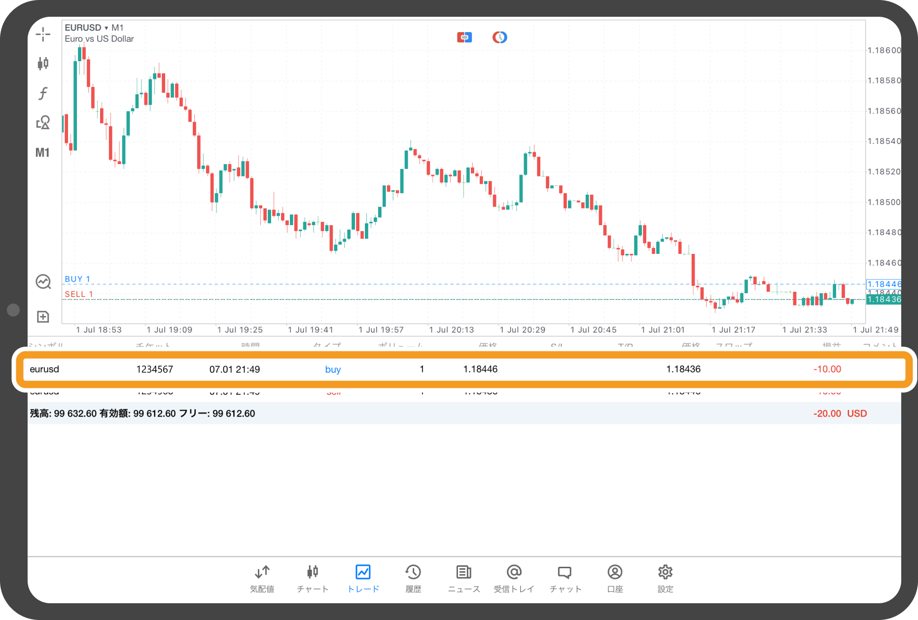
Task: Activate the crosshair cursor tool
Action: coord(43,34)
